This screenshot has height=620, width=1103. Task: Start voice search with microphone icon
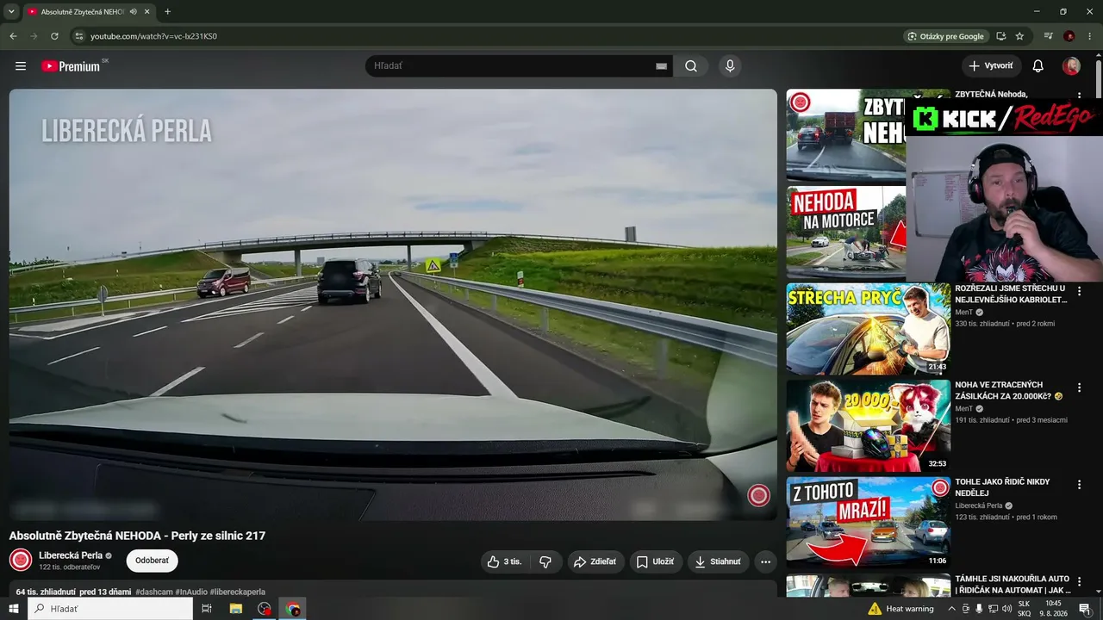coord(730,66)
